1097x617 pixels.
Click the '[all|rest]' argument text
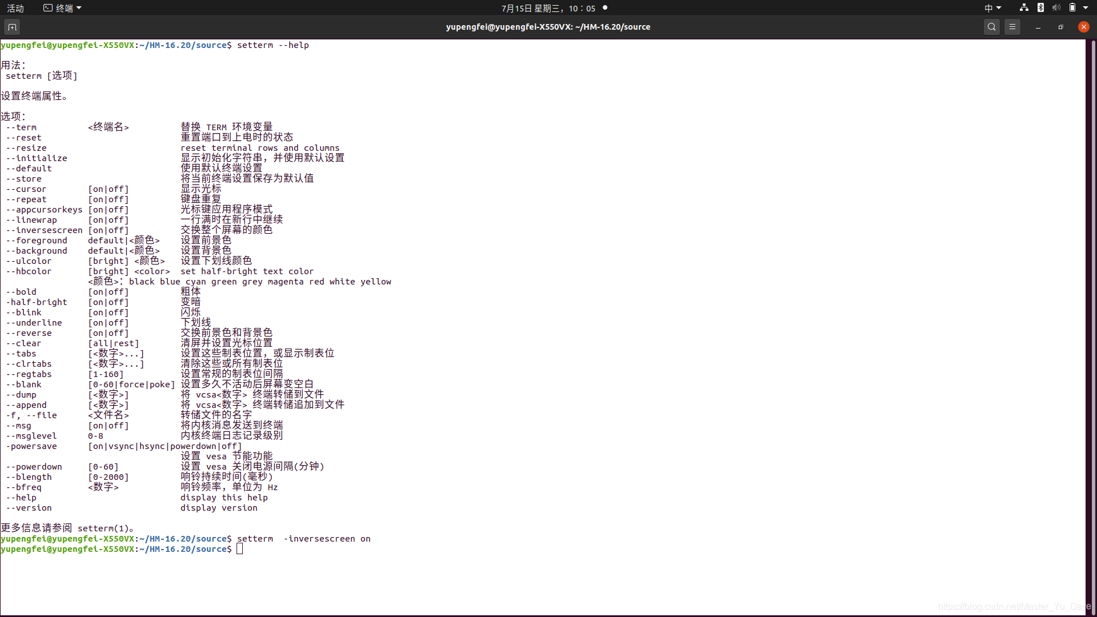pos(114,343)
